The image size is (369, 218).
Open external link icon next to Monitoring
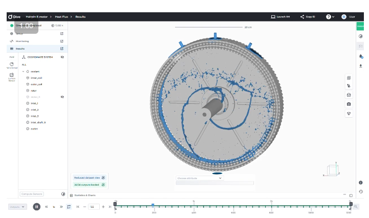coord(62,41)
